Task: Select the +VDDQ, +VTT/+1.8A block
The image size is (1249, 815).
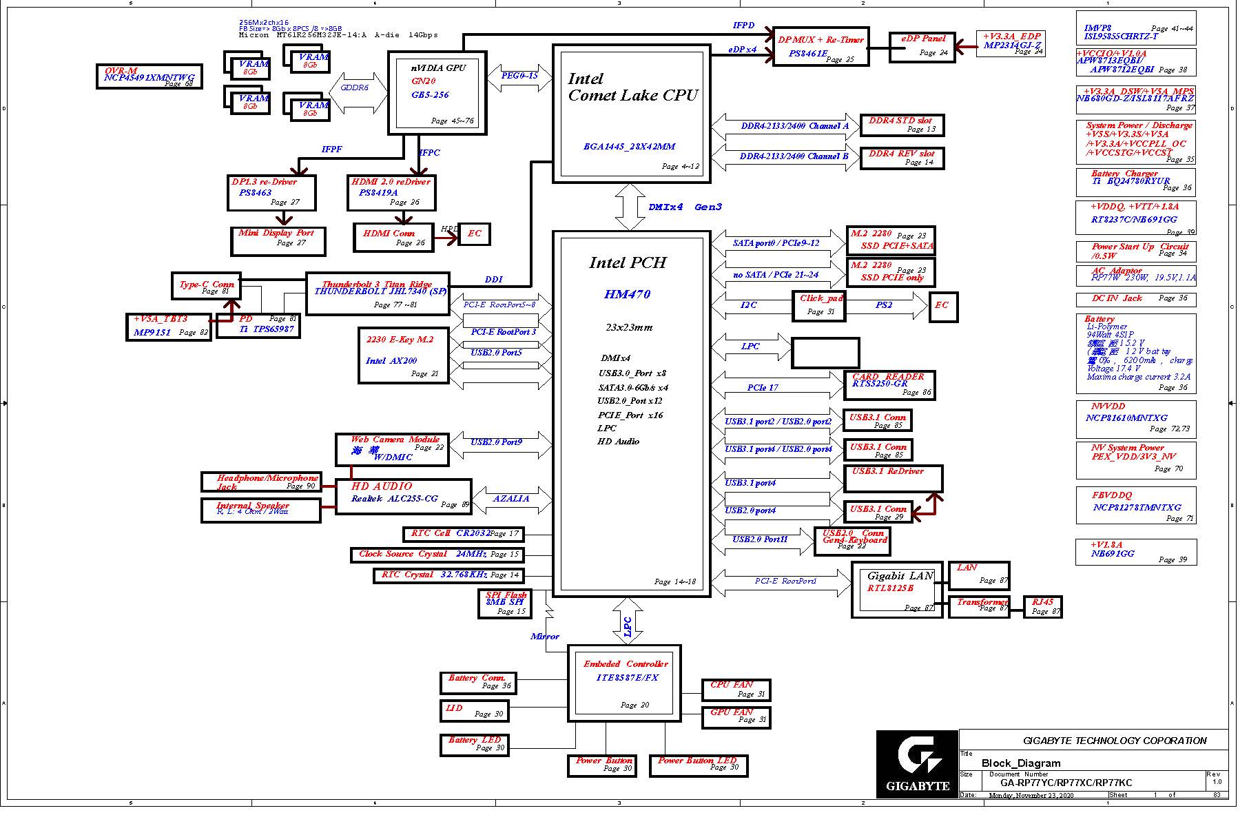Action: [x=1136, y=218]
